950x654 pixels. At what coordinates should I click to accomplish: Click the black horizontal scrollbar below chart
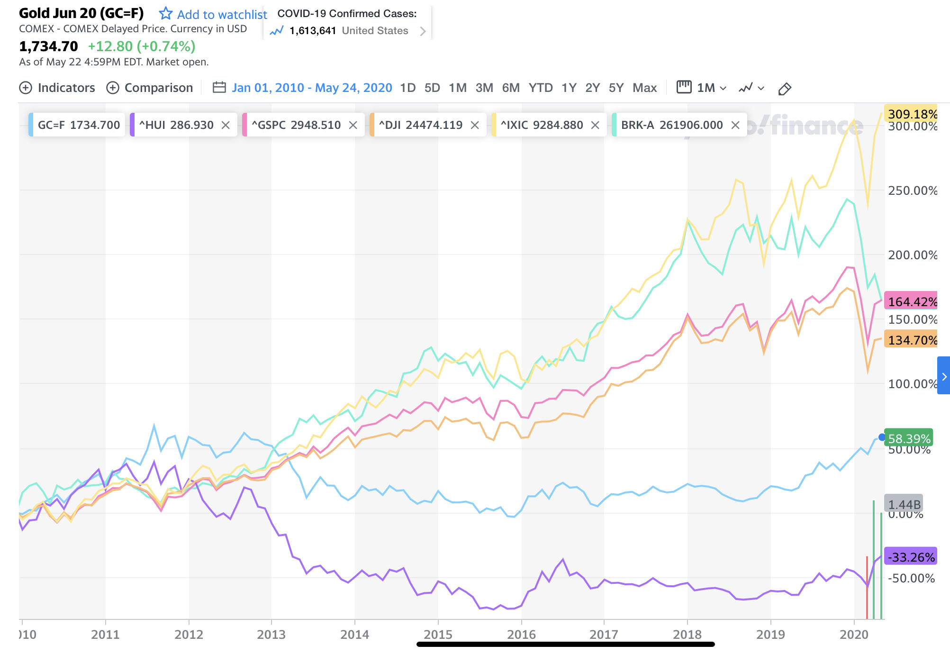tap(565, 644)
